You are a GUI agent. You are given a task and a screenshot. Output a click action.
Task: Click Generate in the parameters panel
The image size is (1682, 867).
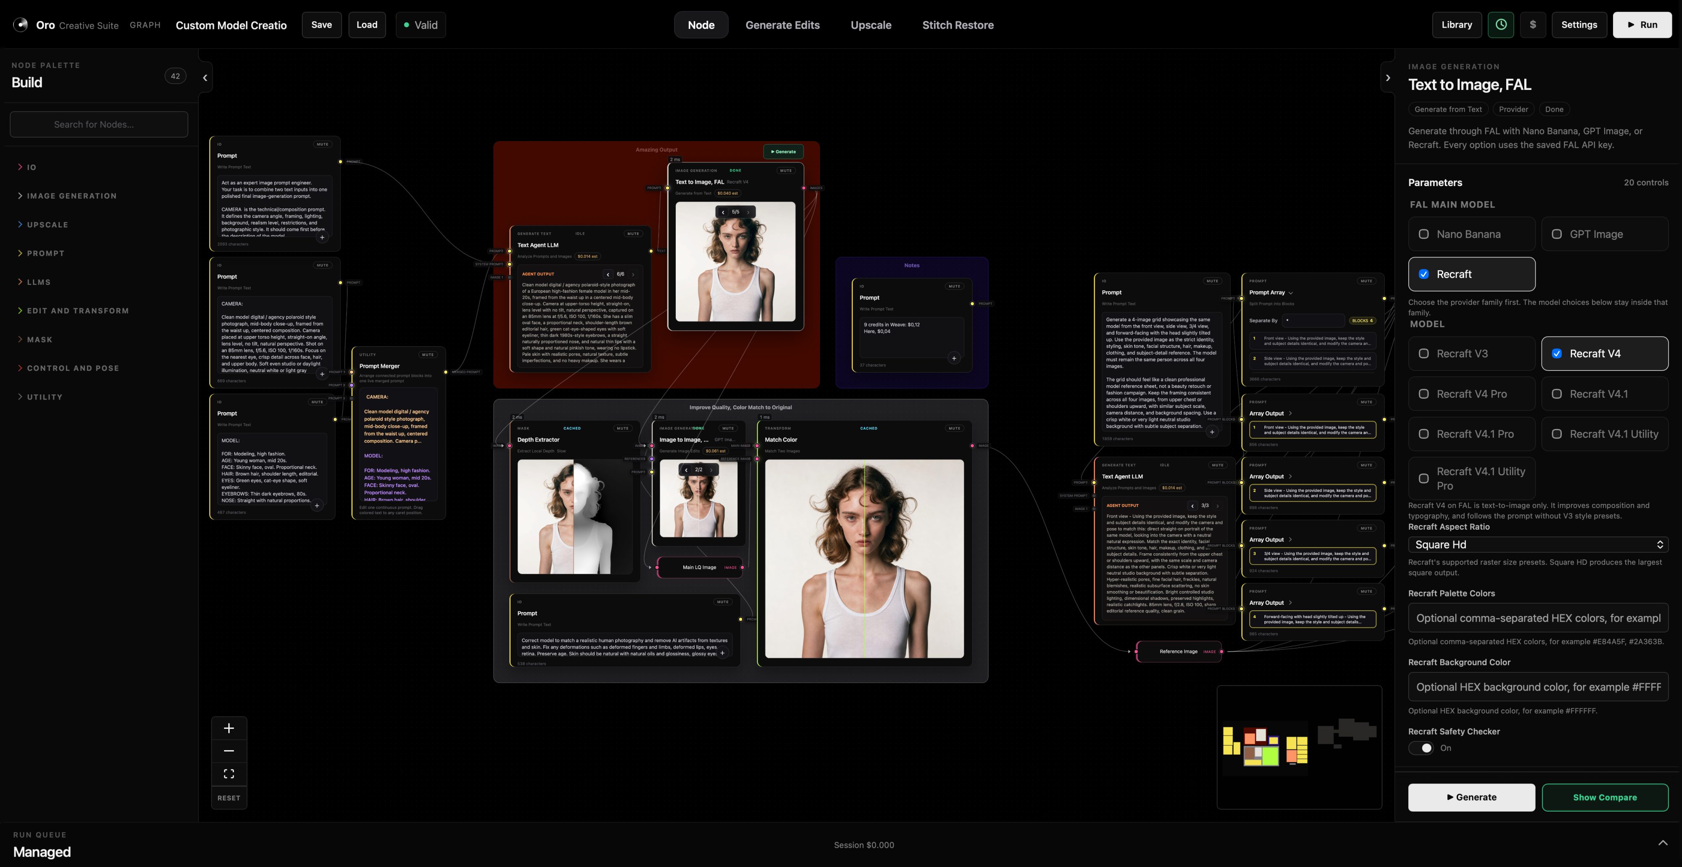(1471, 797)
